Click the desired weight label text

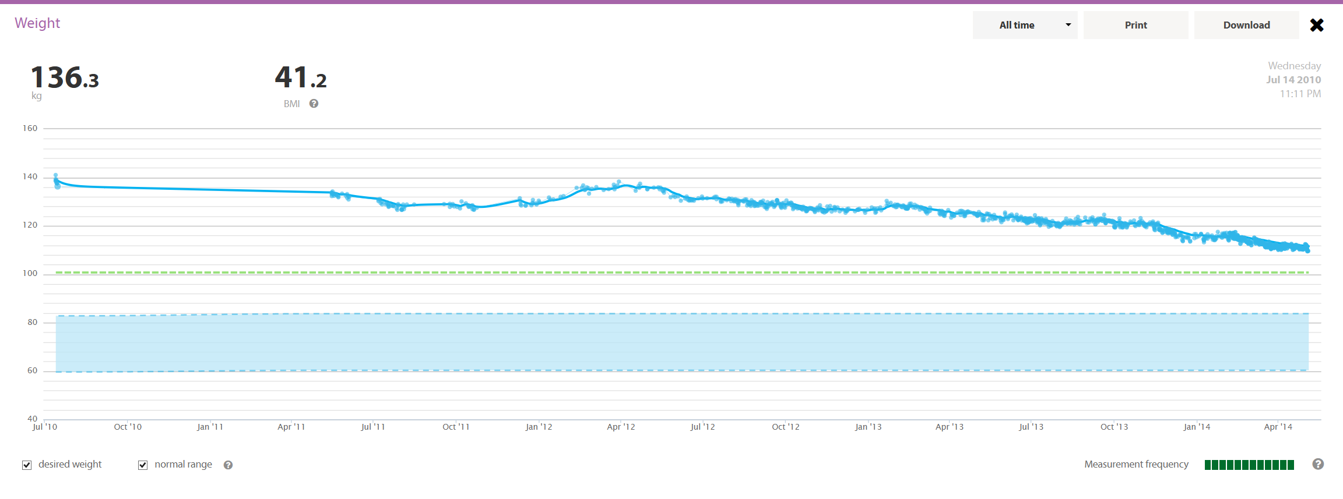point(70,464)
